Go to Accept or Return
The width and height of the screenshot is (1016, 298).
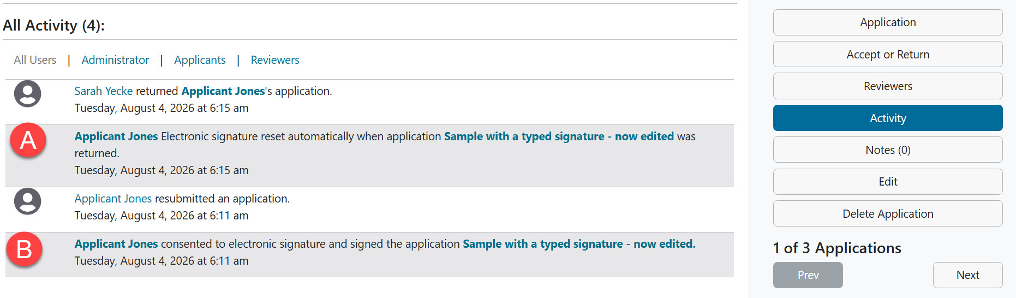click(x=888, y=55)
